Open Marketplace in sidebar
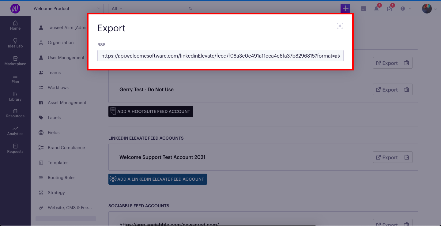The height and width of the screenshot is (226, 441). click(x=15, y=61)
